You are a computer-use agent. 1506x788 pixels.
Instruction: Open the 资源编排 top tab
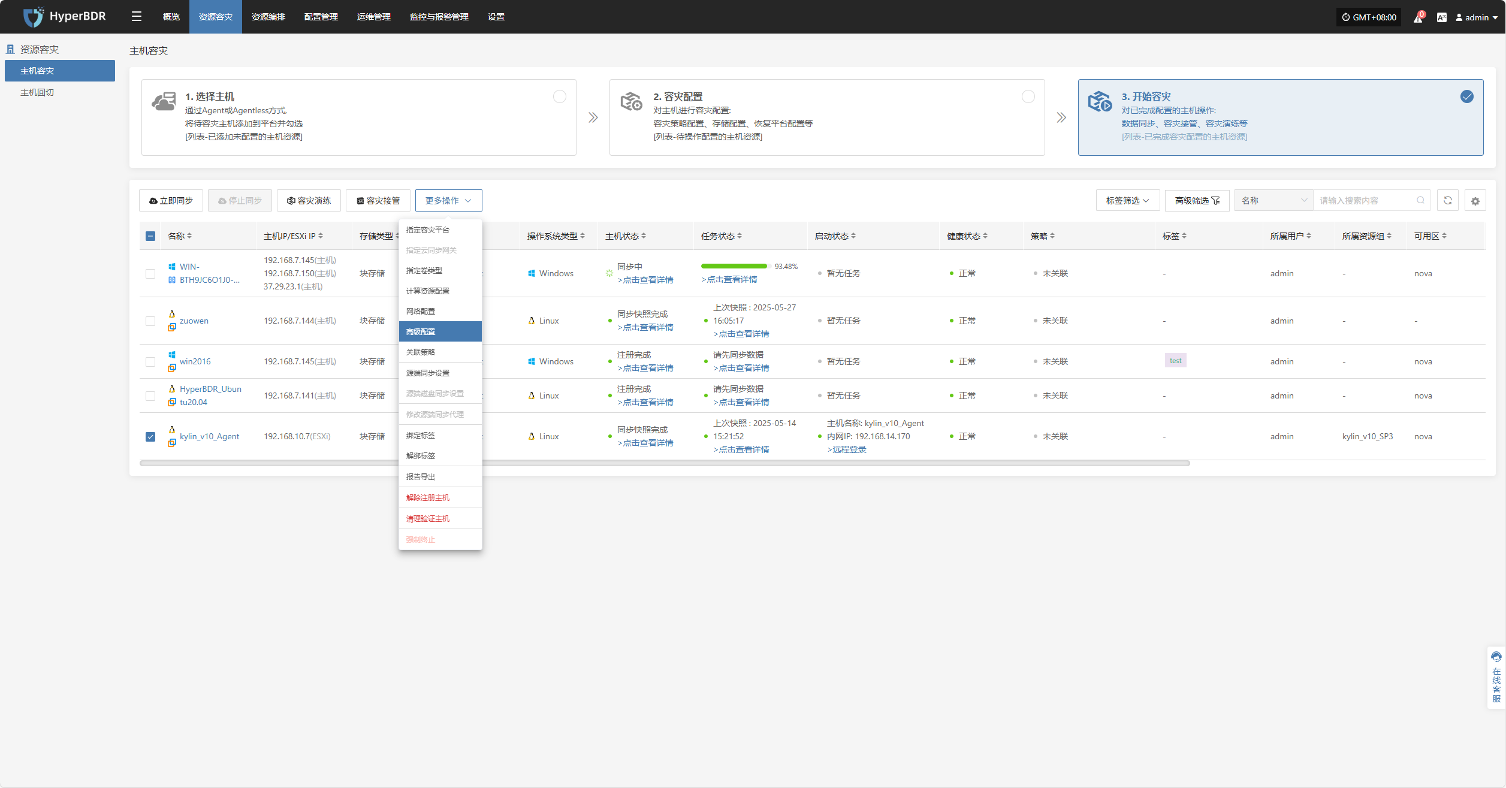pos(268,17)
